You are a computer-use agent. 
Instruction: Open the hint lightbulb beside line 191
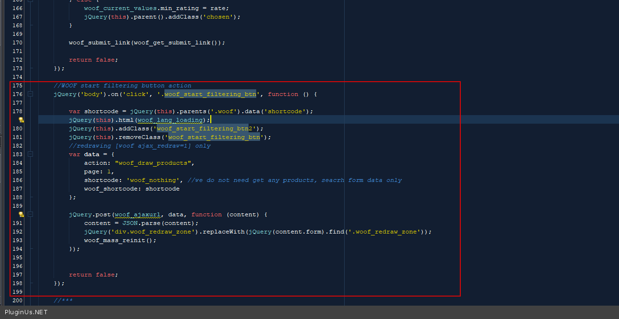21,215
